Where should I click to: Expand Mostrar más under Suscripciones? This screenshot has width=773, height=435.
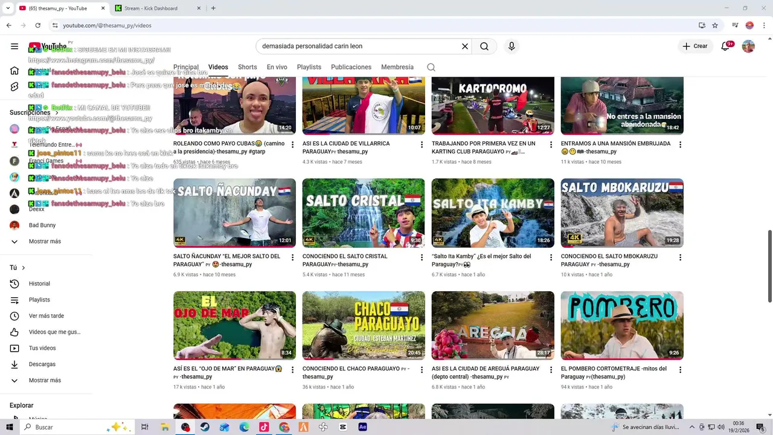click(45, 242)
